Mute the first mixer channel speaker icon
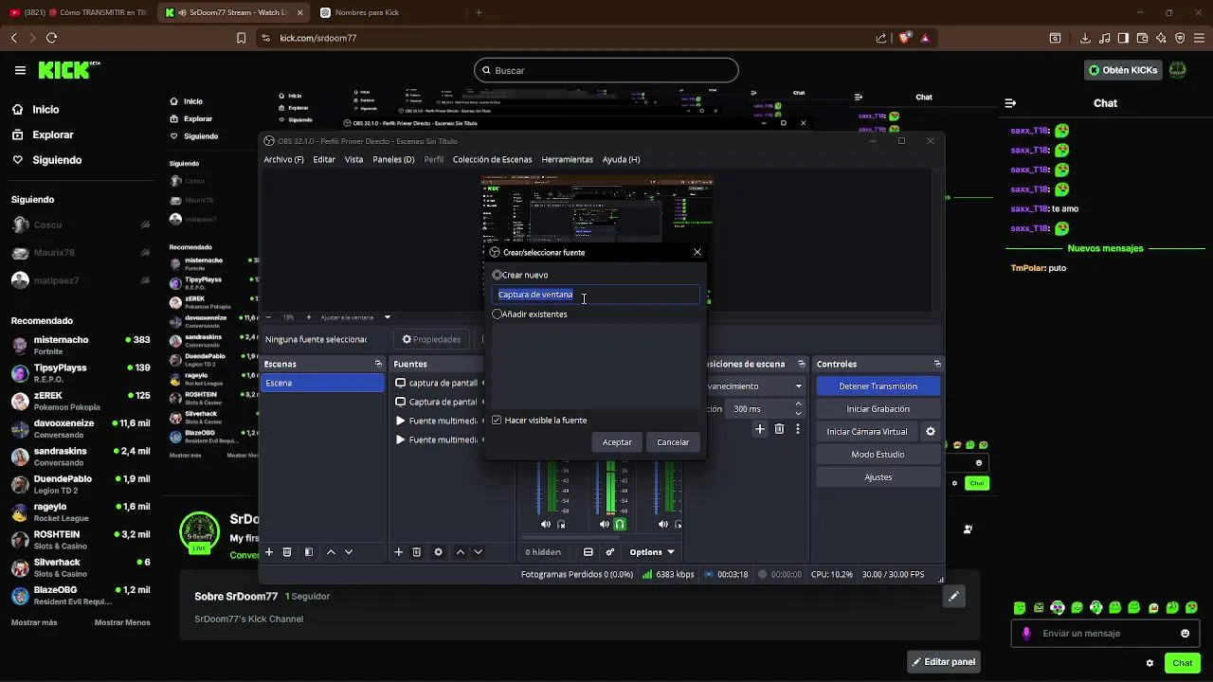The width and height of the screenshot is (1213, 682). pos(546,524)
